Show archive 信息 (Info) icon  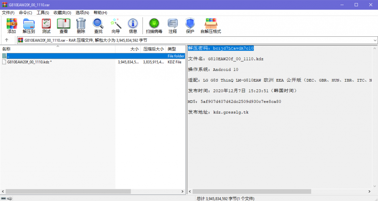click(x=133, y=26)
